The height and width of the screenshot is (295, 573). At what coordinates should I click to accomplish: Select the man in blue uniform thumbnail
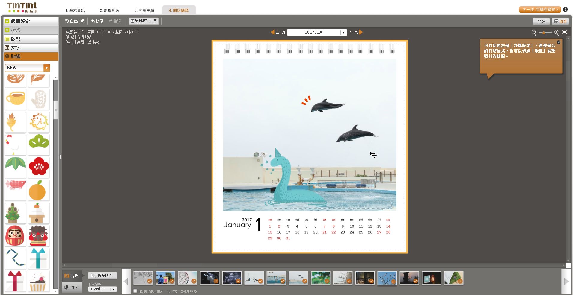(165, 278)
